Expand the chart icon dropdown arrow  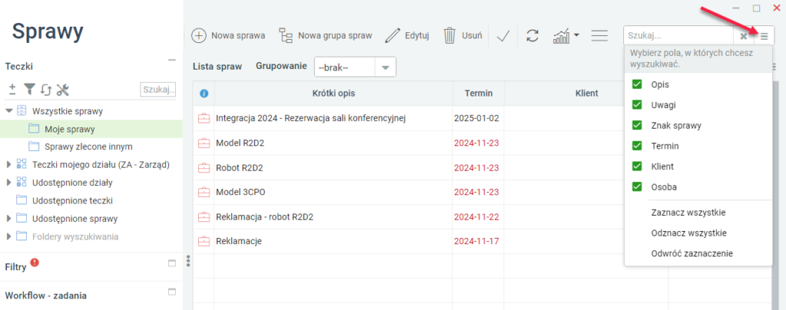point(576,35)
